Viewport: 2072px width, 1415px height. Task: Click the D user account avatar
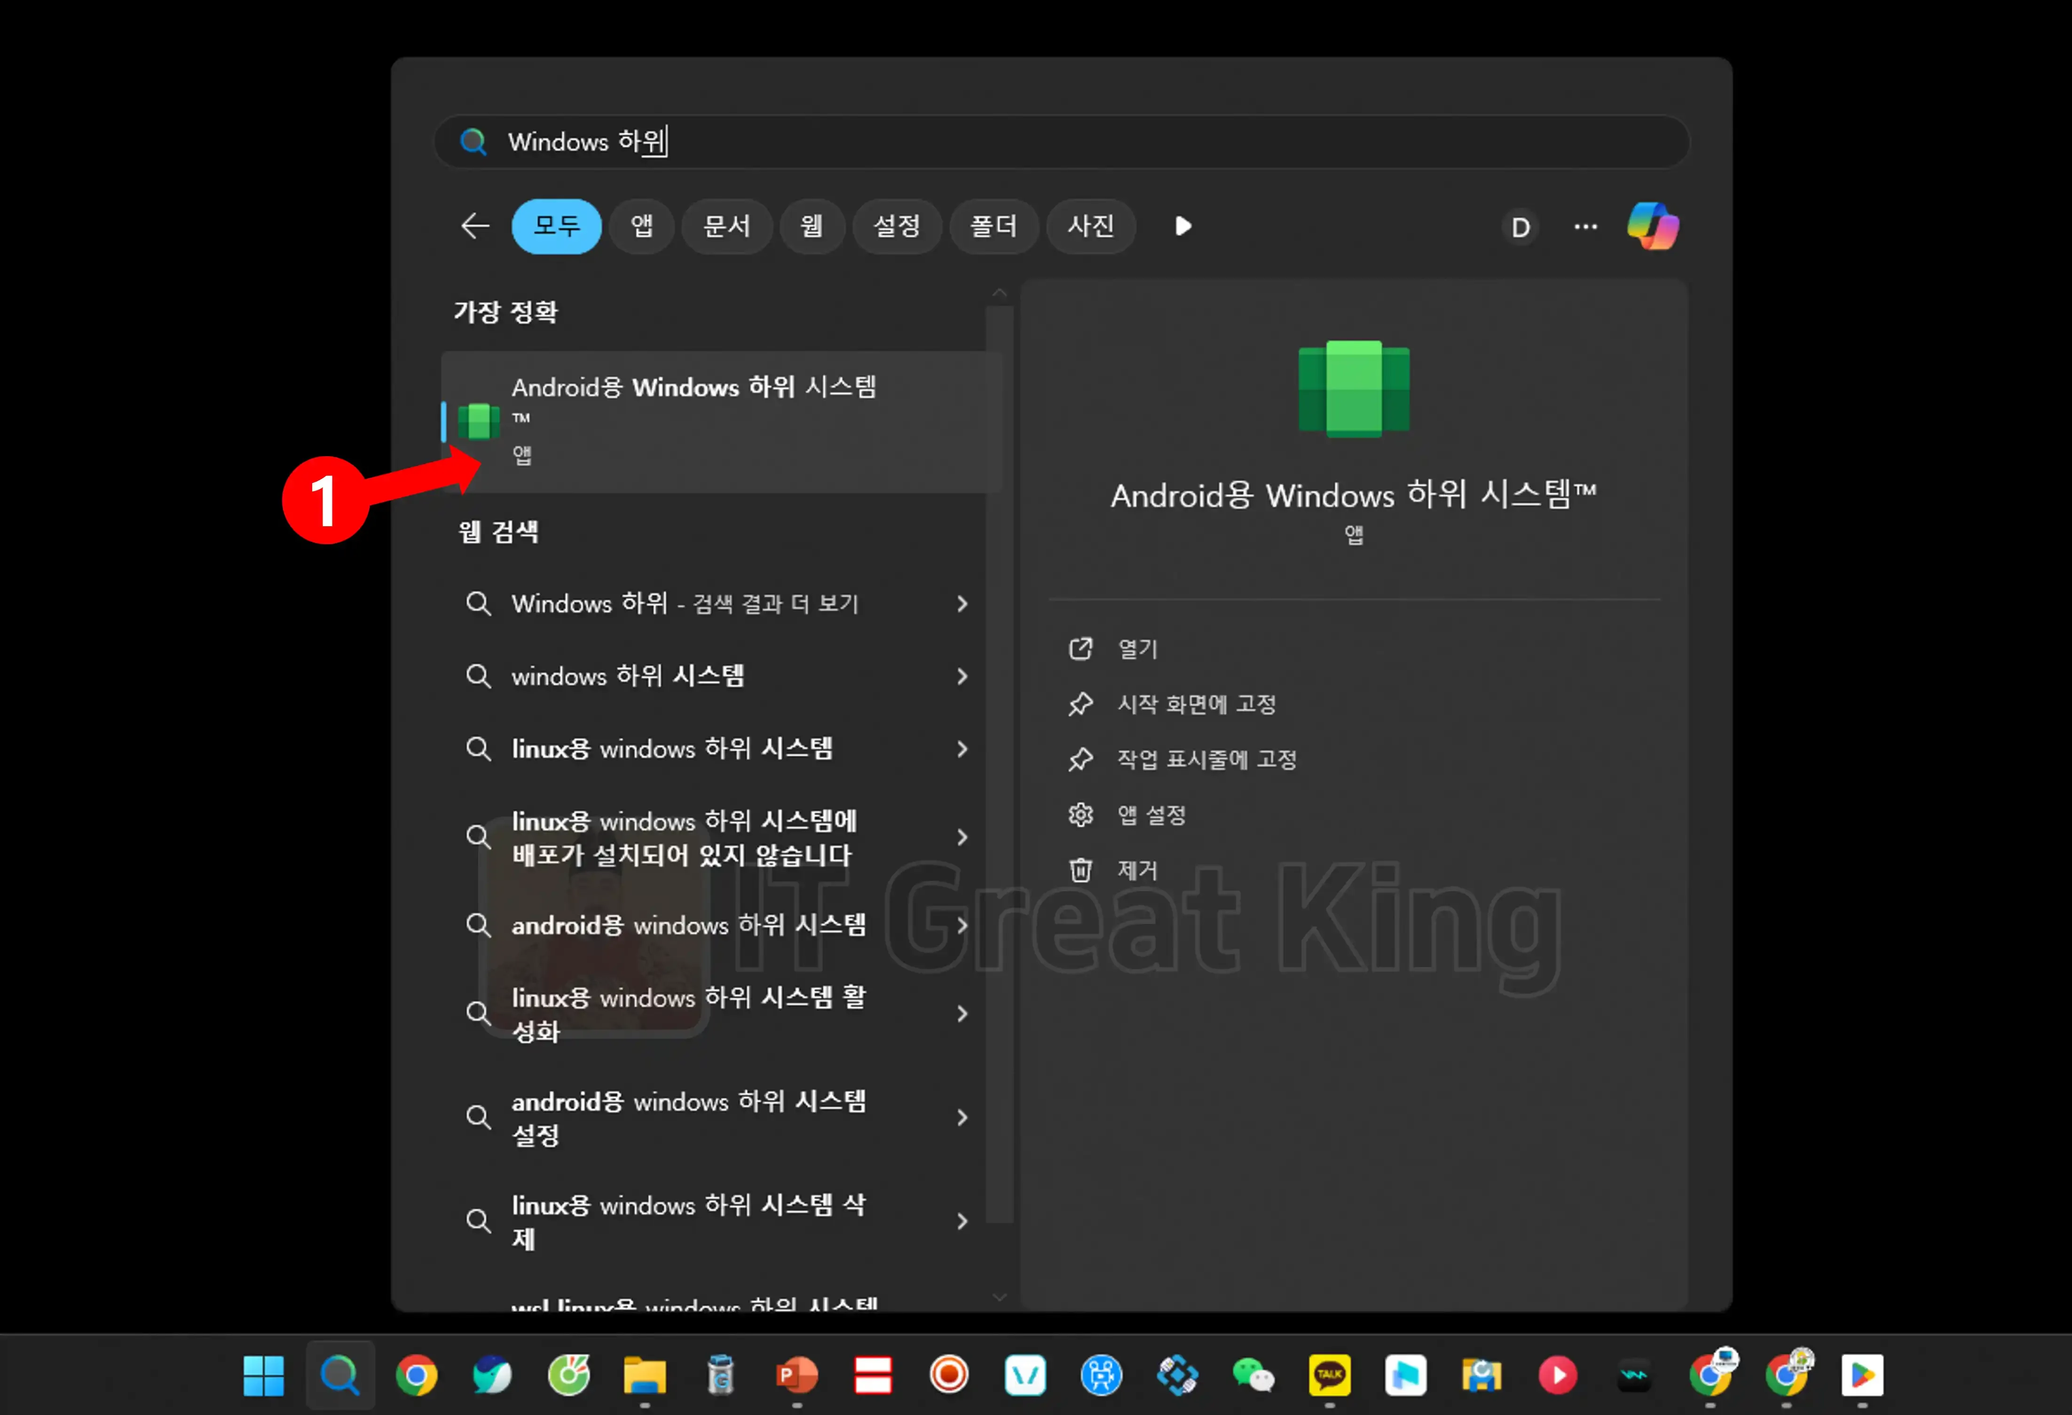[x=1520, y=227]
